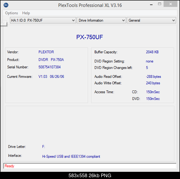Click the Audio Read Offset: label
This screenshot has width=180, height=179.
108,77
